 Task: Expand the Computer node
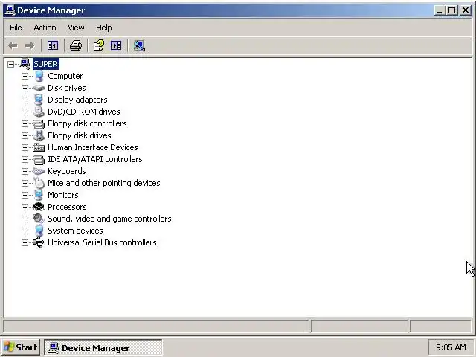coord(25,76)
